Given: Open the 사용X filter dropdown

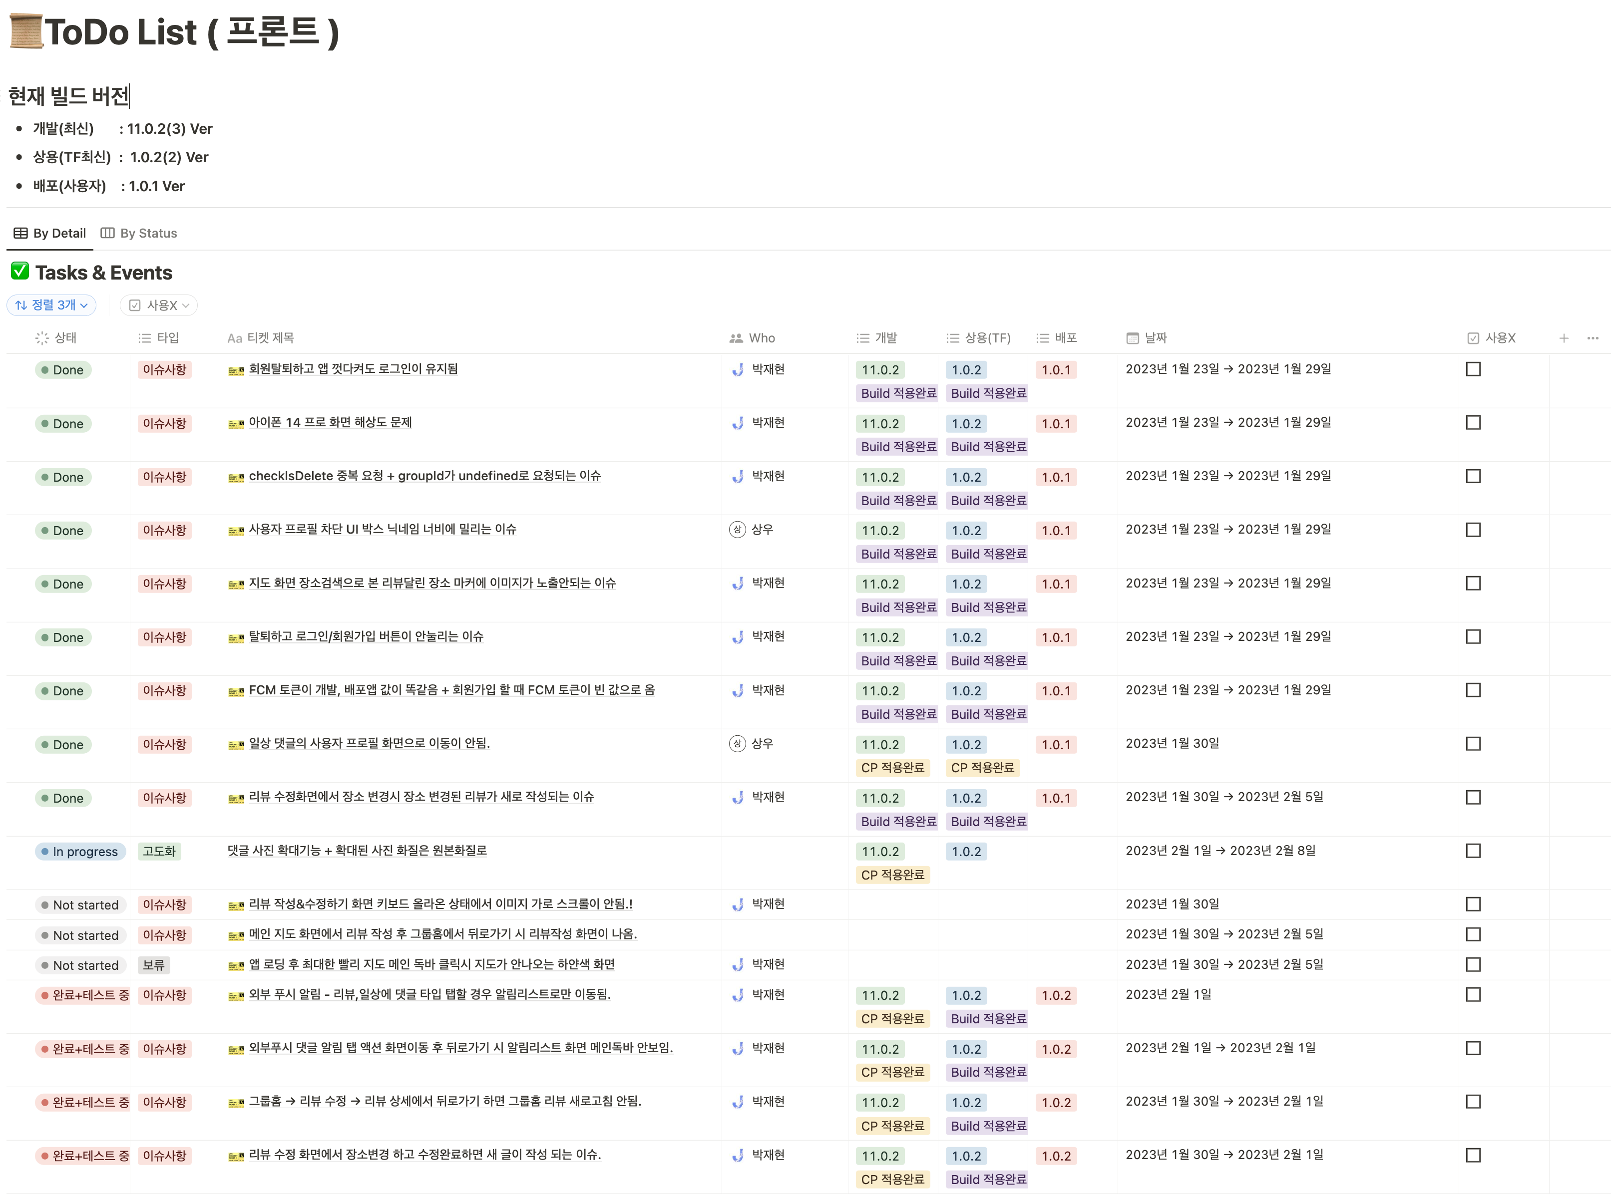Looking at the screenshot, I should tap(159, 305).
